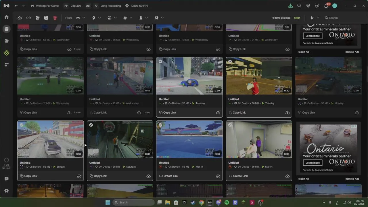Screen dimensions: 368x207
Task: Uncheck the Saturday tunnel clip
Action: pyautogui.click(x=91, y=125)
